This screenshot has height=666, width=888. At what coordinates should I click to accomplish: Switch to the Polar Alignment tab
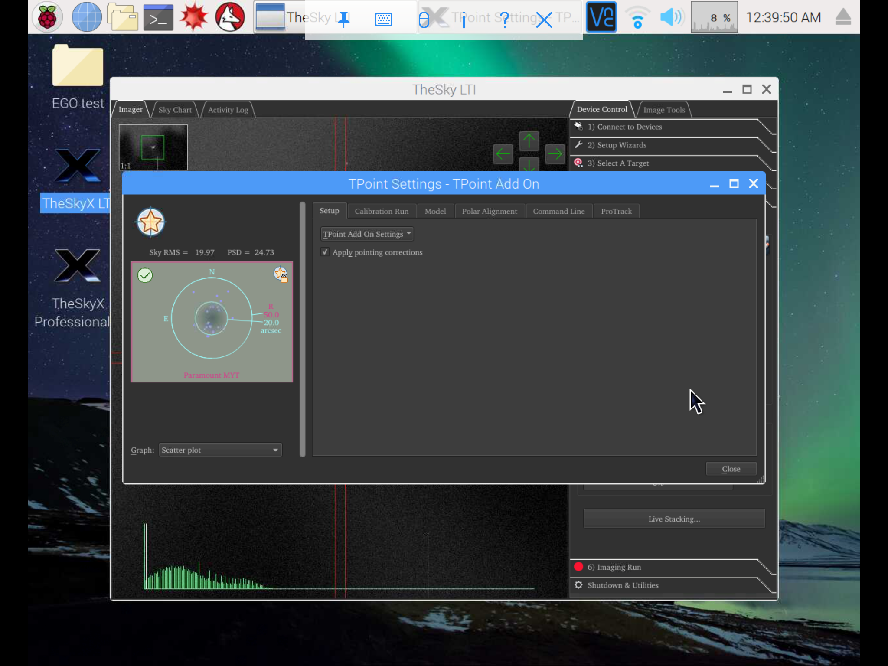(x=490, y=211)
